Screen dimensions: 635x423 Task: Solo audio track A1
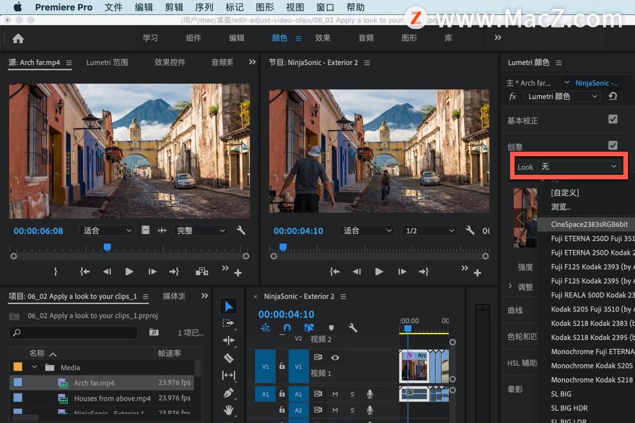pyautogui.click(x=352, y=394)
